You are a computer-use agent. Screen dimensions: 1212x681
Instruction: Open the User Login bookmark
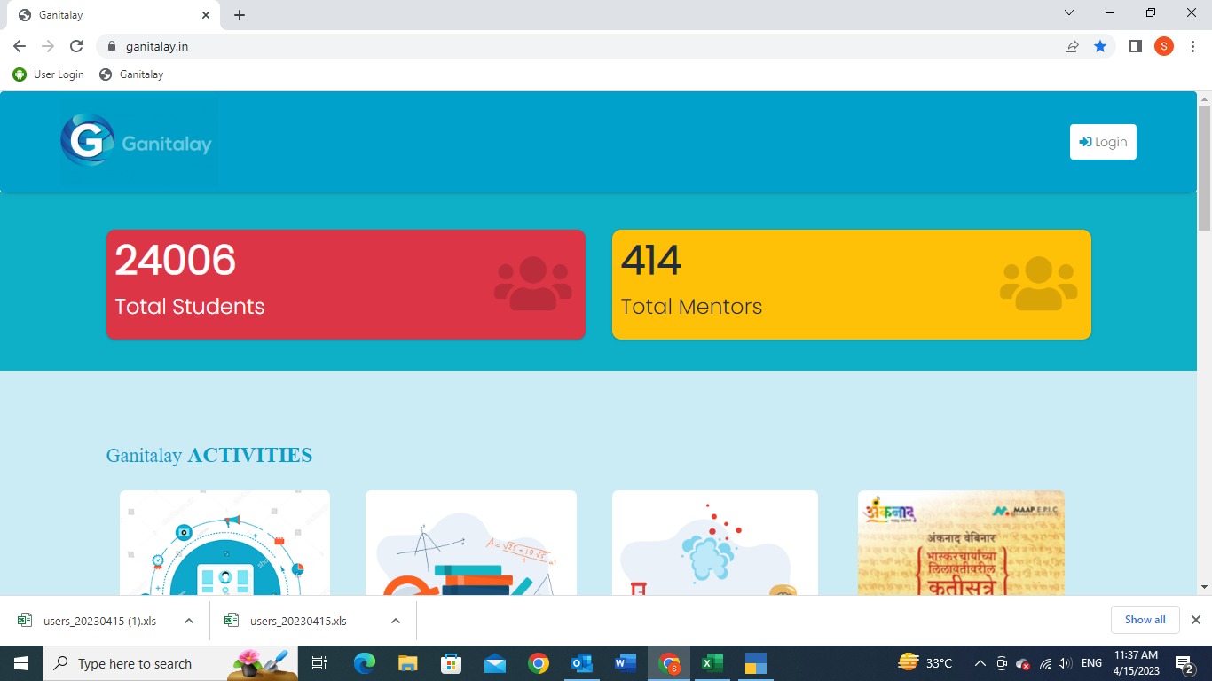pos(49,74)
